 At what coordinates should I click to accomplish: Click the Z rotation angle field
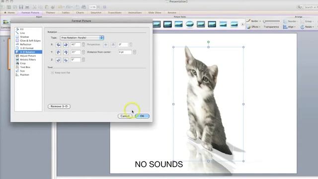click(x=76, y=60)
